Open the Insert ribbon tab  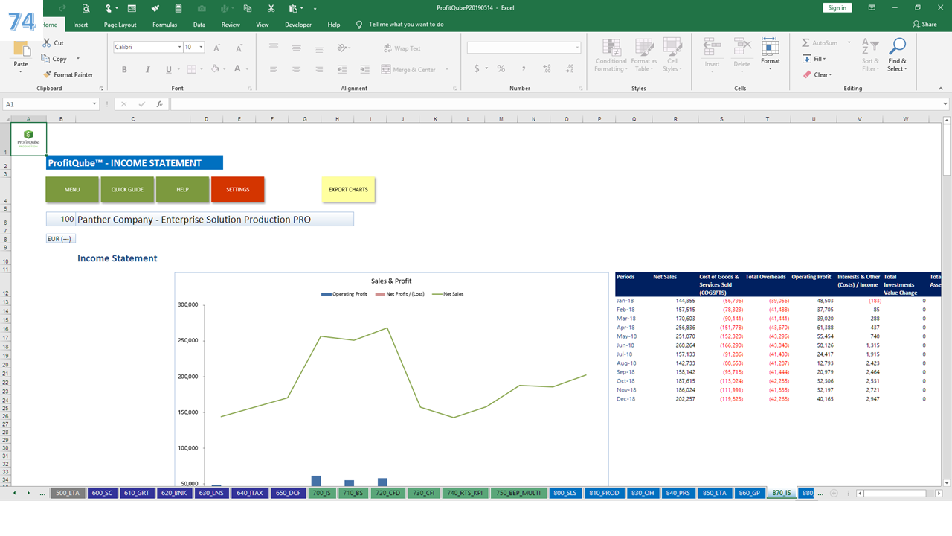click(80, 25)
